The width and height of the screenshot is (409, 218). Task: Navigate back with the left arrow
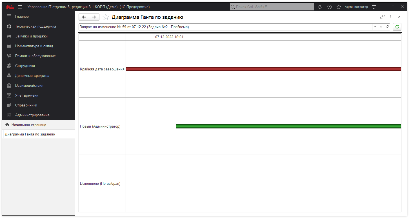point(84,17)
